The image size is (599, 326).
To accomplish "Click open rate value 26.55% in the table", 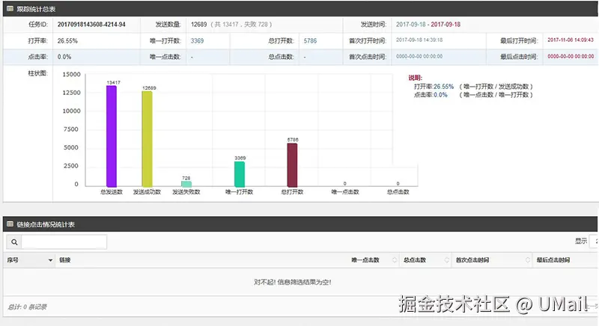I will [x=67, y=41].
